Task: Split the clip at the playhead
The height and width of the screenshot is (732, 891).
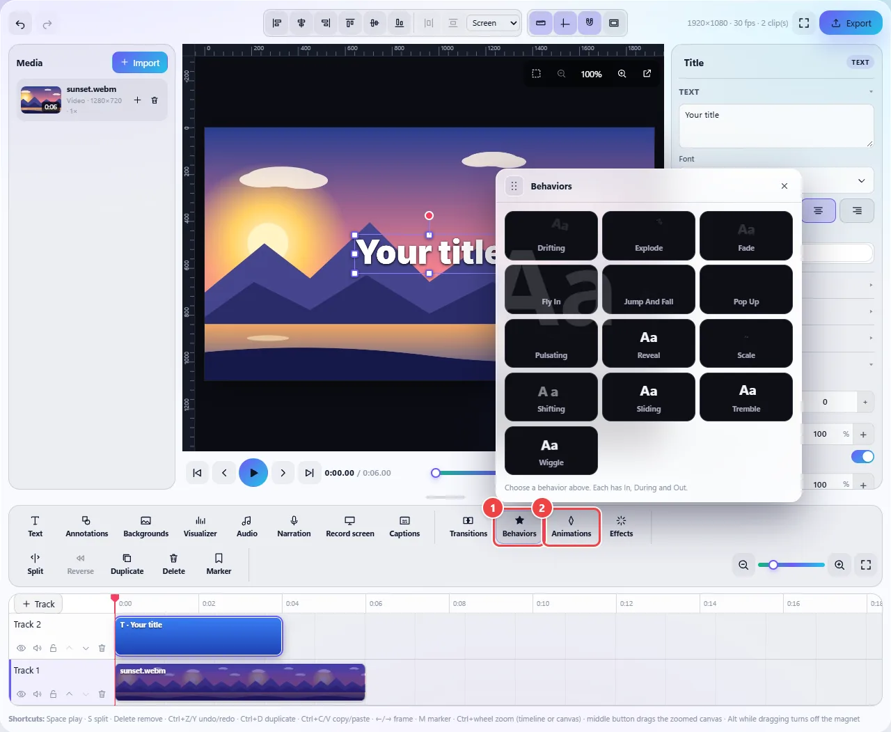Action: point(36,564)
